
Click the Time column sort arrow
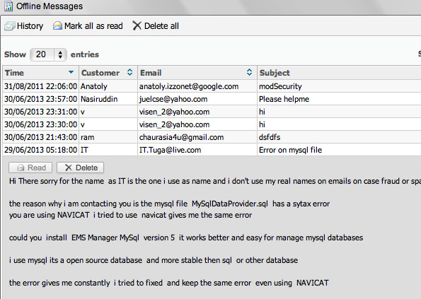(x=71, y=72)
